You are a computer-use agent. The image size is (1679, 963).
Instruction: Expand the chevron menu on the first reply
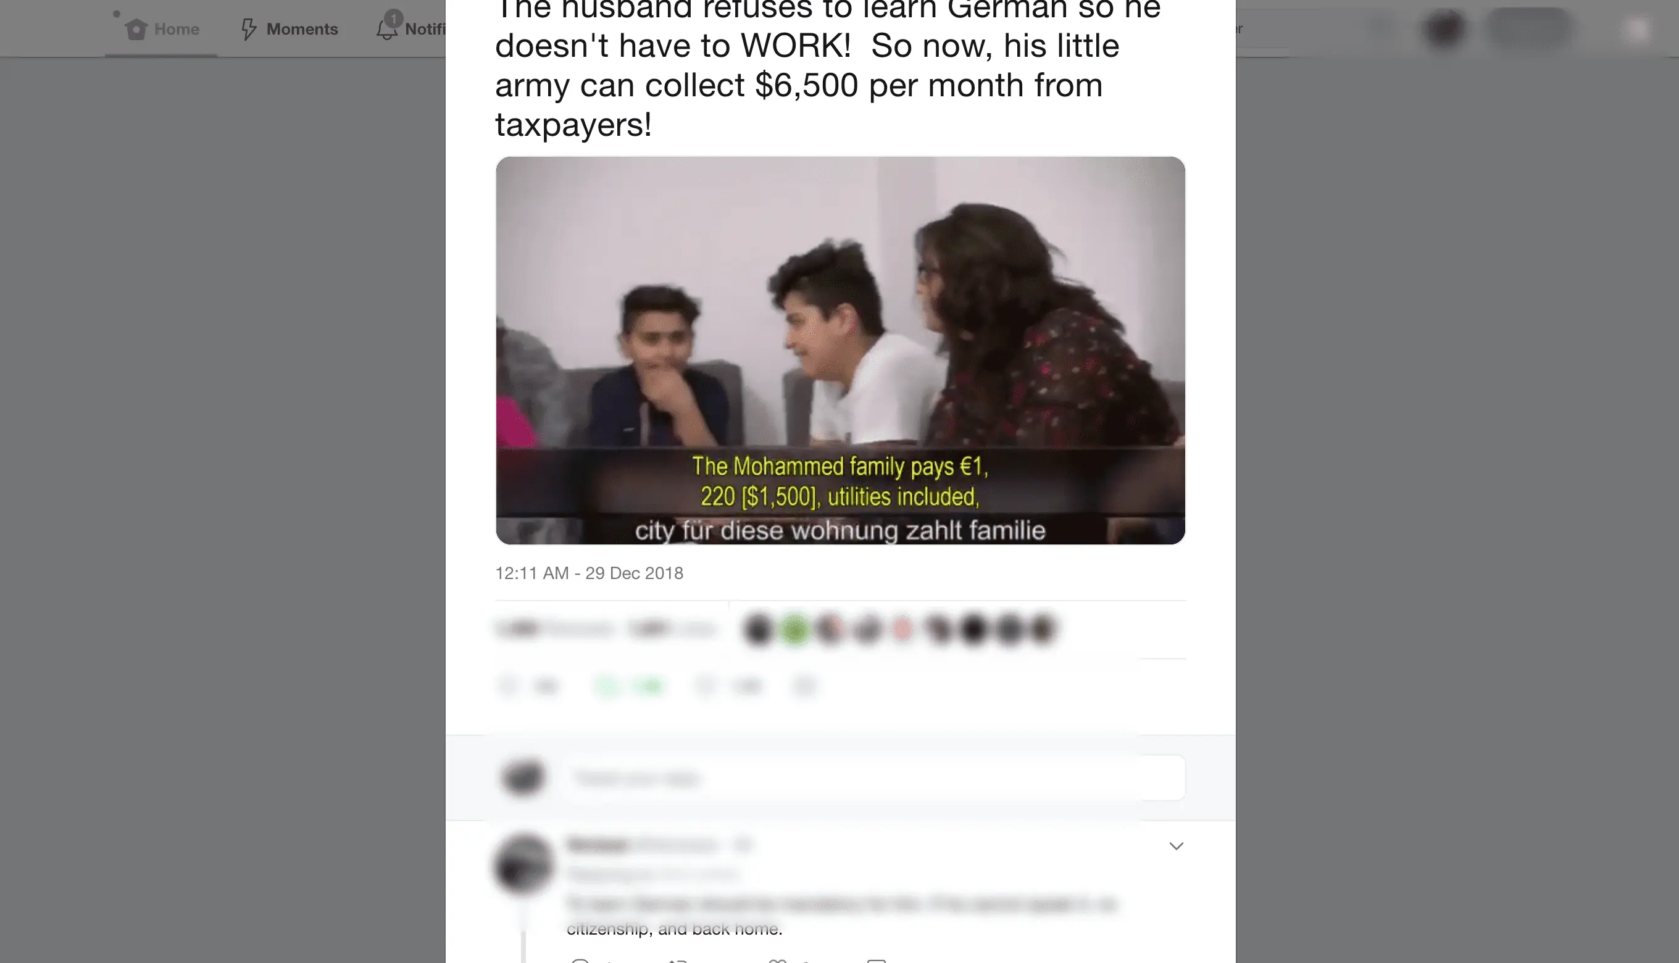point(1176,846)
